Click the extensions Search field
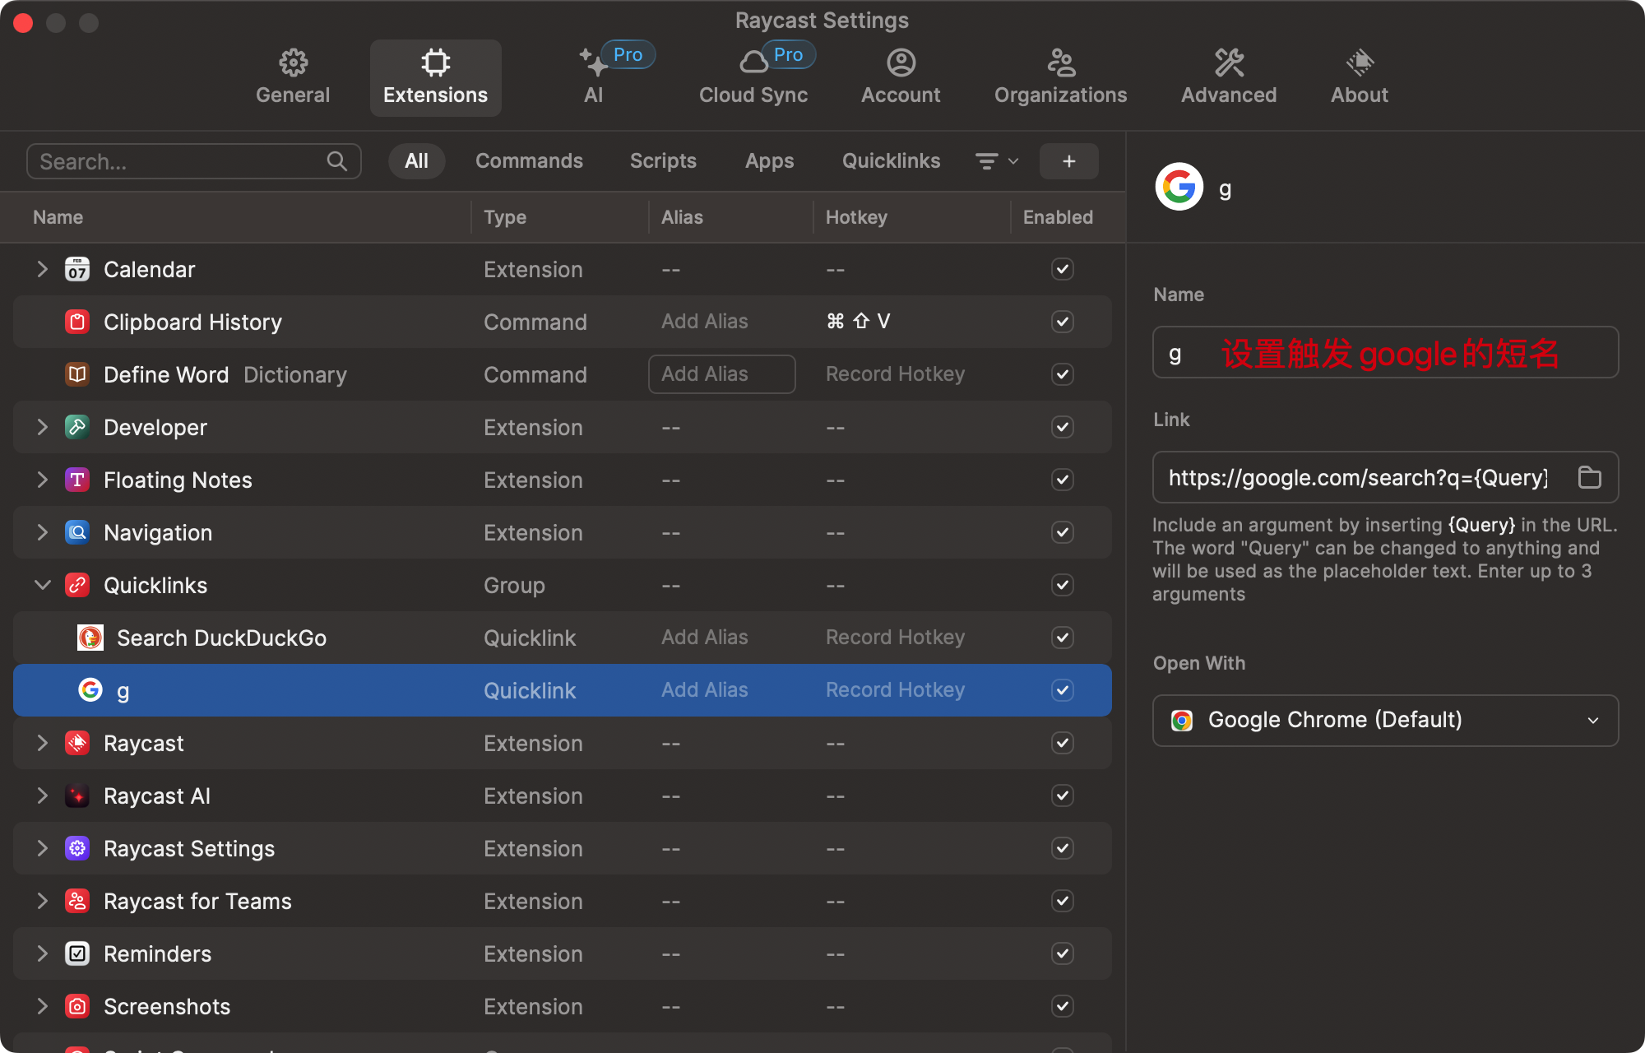Screen dimensions: 1645x1053 click(181, 161)
